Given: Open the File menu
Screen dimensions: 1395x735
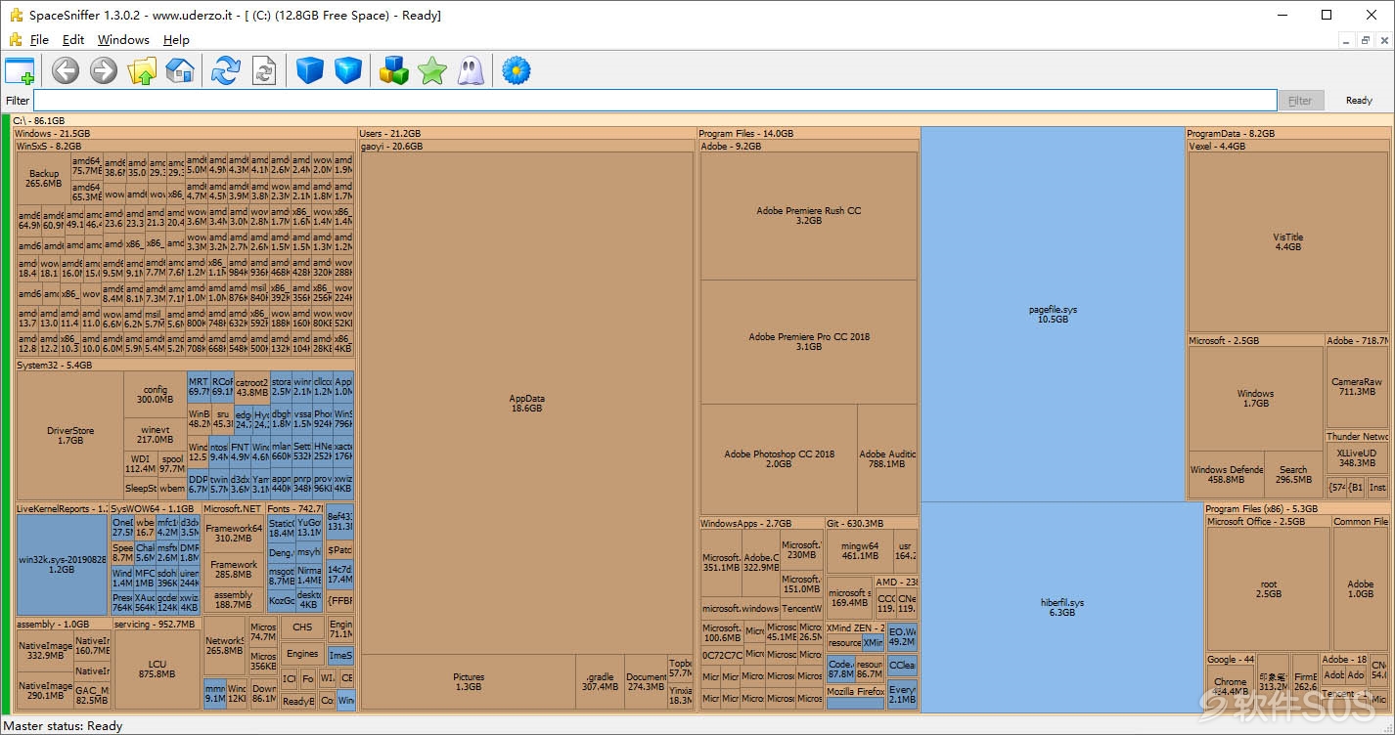Looking at the screenshot, I should coord(39,40).
